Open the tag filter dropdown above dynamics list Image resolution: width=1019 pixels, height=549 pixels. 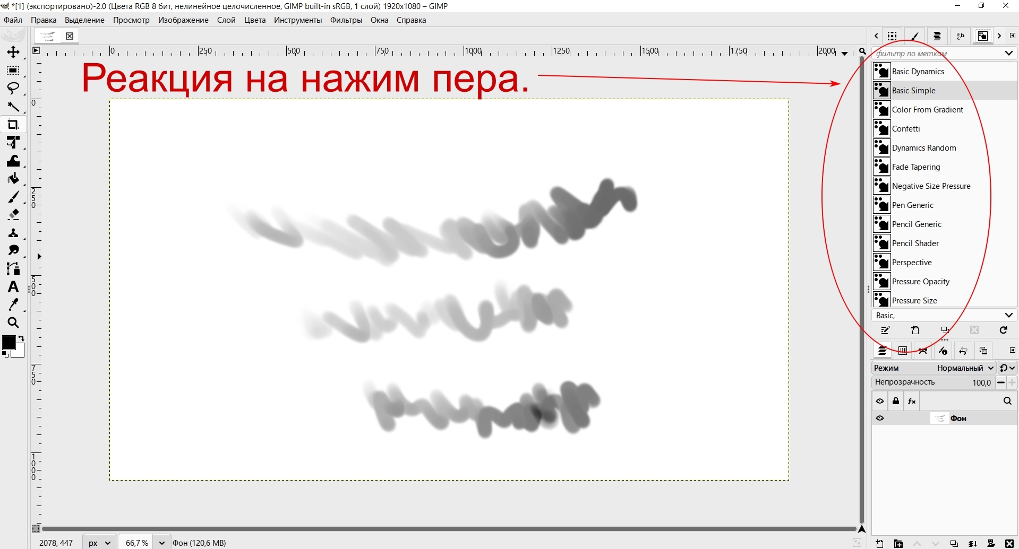pyautogui.click(x=1008, y=53)
